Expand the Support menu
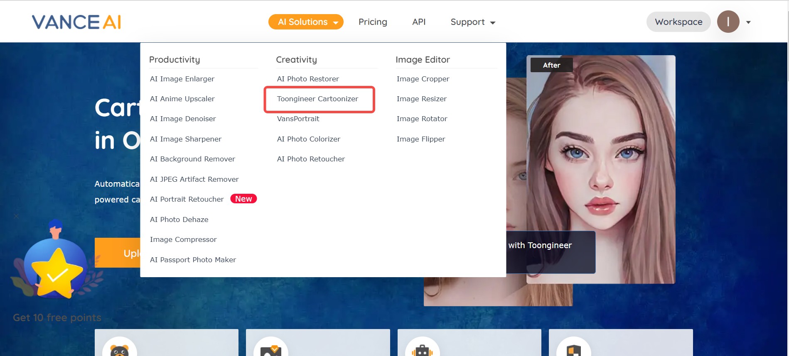 [473, 22]
